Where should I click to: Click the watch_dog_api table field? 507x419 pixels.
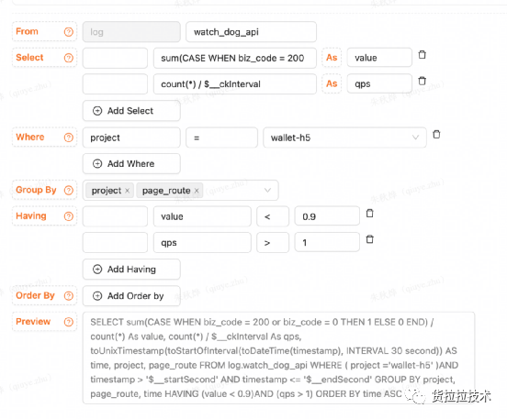pos(251,32)
